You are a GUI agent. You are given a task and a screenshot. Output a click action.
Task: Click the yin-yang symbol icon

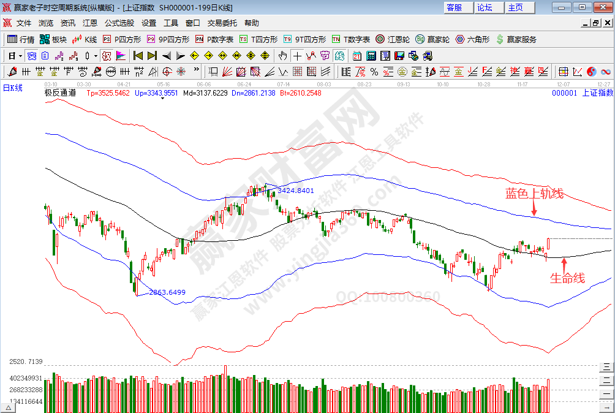(591, 72)
